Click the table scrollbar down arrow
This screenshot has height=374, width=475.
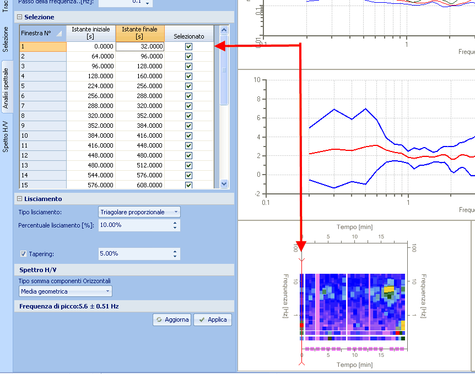click(x=224, y=183)
